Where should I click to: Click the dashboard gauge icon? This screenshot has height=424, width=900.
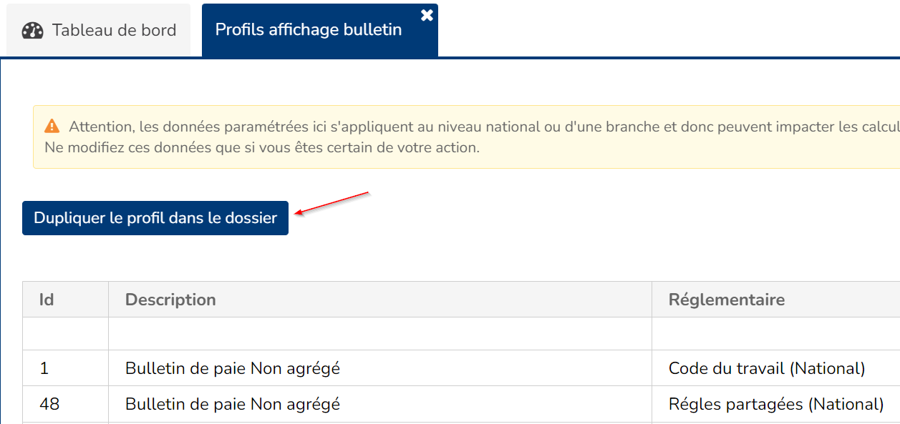click(33, 31)
